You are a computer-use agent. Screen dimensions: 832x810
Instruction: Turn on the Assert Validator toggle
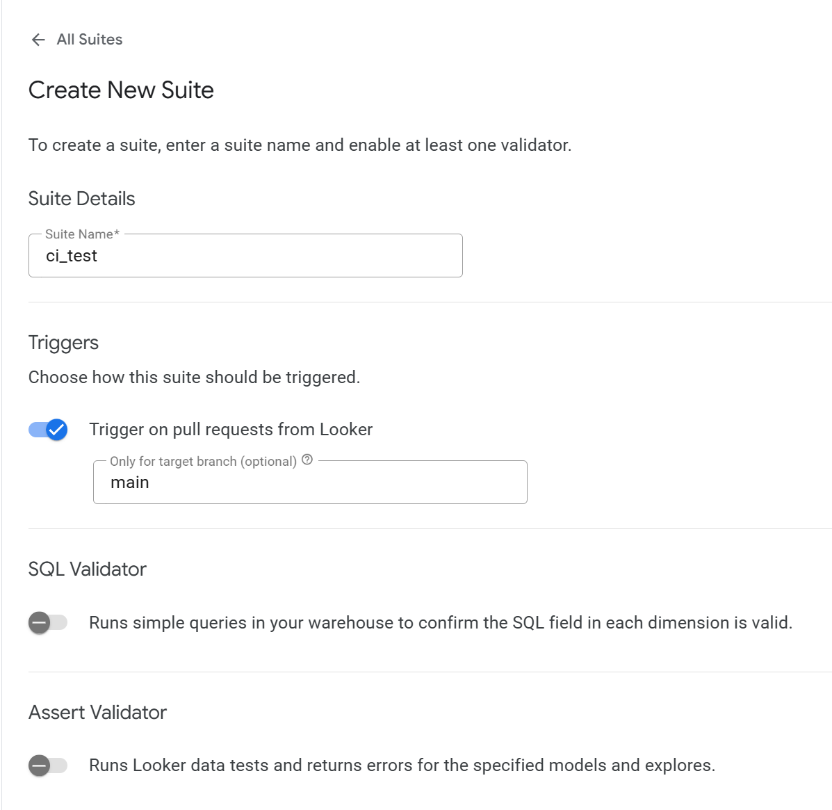tap(48, 766)
